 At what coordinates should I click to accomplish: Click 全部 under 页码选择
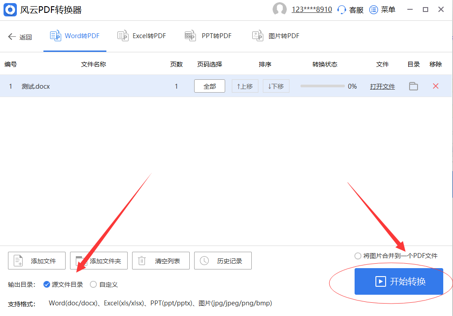pyautogui.click(x=209, y=86)
